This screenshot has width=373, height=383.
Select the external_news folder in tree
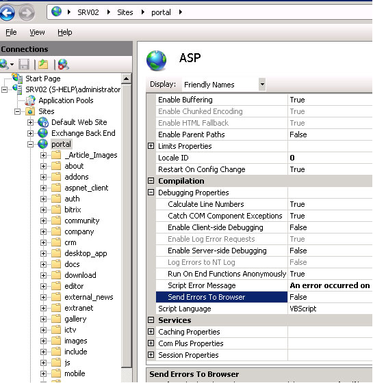point(89,297)
